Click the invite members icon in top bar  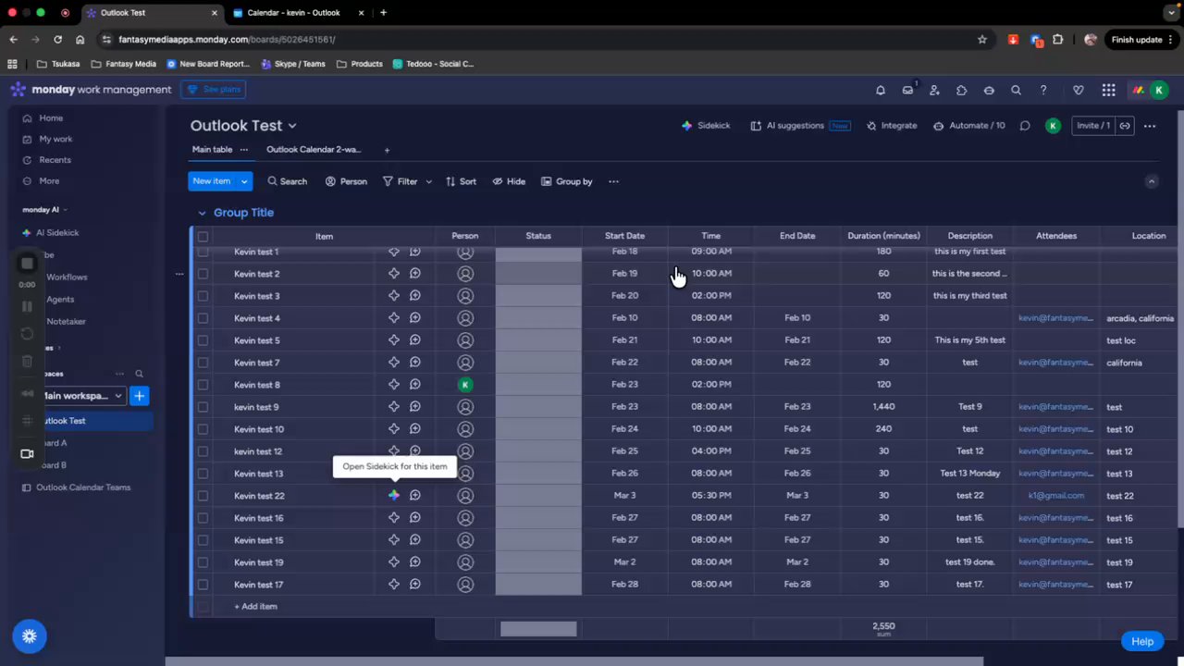(x=934, y=90)
